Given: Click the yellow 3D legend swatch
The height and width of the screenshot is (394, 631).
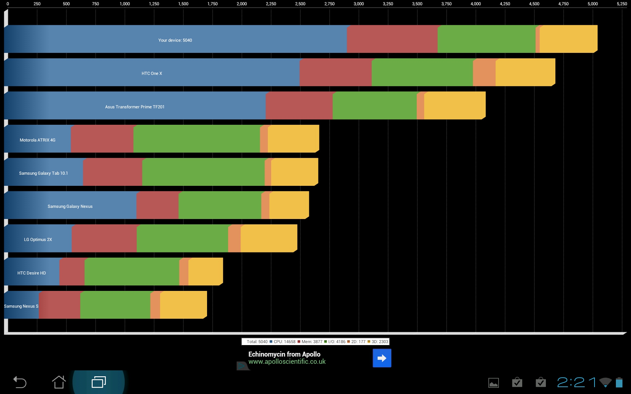Looking at the screenshot, I should tap(369, 342).
